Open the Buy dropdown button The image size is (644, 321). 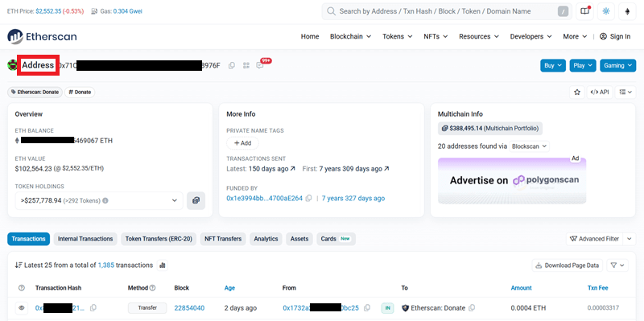click(x=553, y=66)
